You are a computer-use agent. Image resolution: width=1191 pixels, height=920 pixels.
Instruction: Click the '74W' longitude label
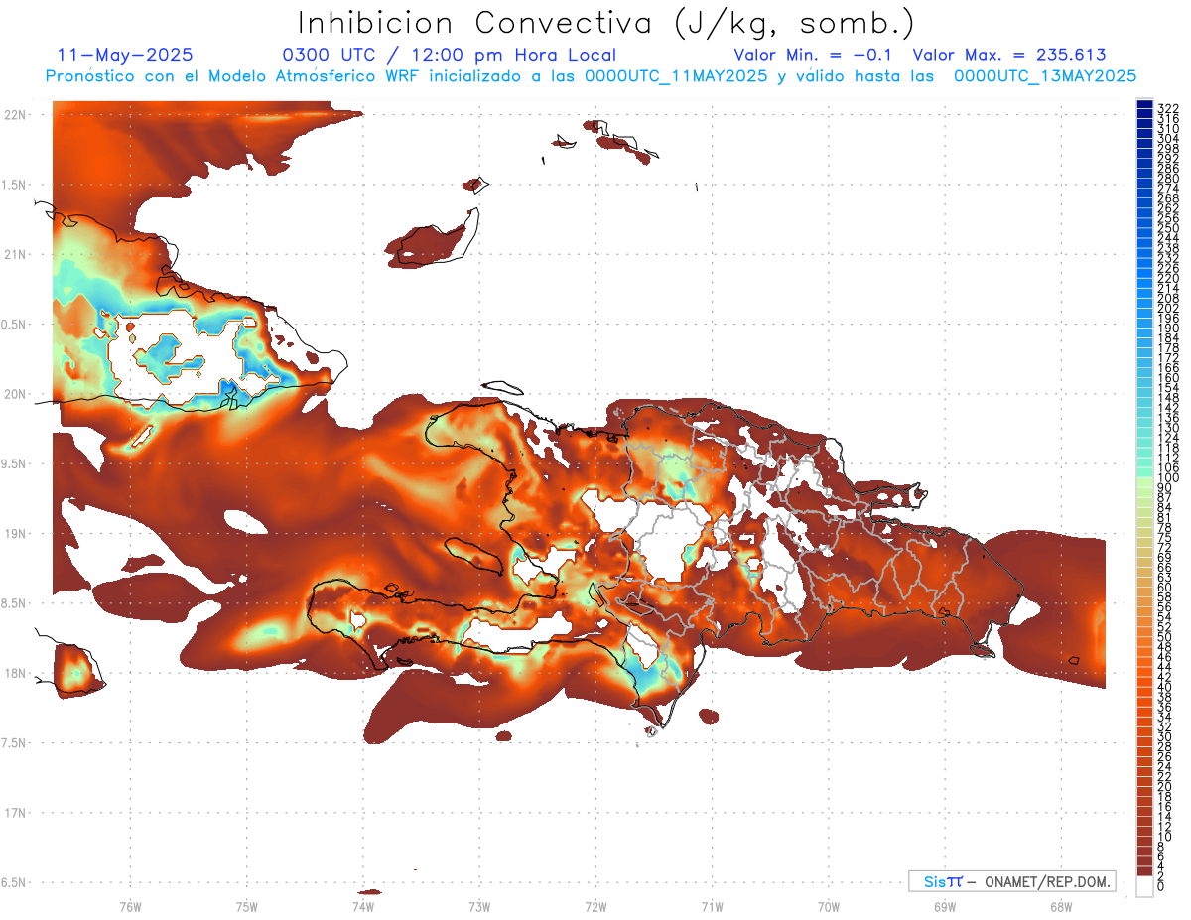[362, 906]
